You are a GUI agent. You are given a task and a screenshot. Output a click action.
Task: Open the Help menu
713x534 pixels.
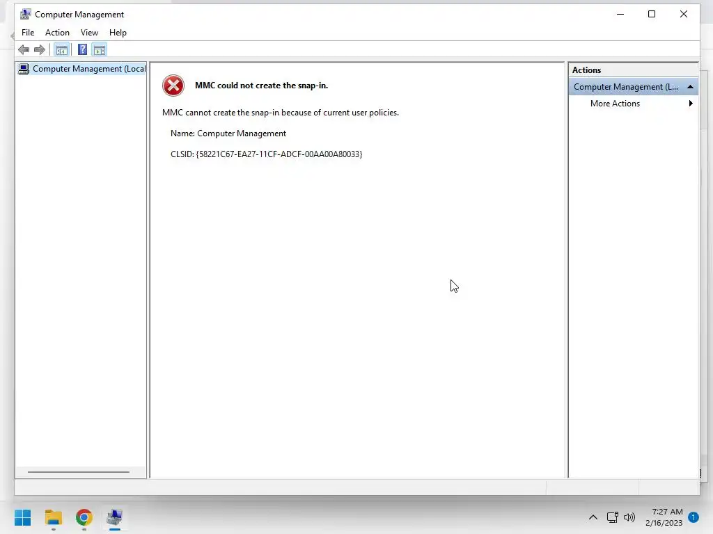[x=118, y=33]
